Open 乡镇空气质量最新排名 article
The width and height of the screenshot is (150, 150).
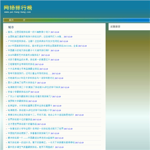(x=31, y=147)
